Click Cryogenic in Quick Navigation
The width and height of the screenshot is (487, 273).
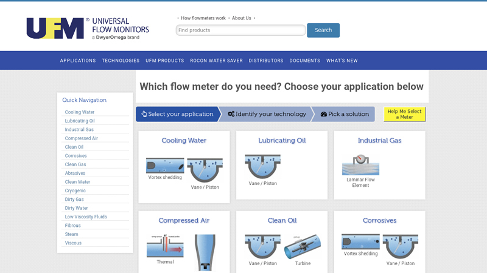[x=75, y=190]
